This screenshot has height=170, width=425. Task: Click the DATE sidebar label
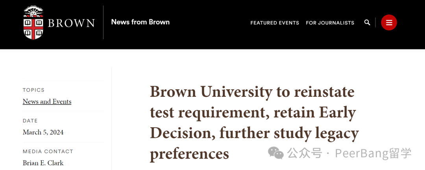coord(30,121)
